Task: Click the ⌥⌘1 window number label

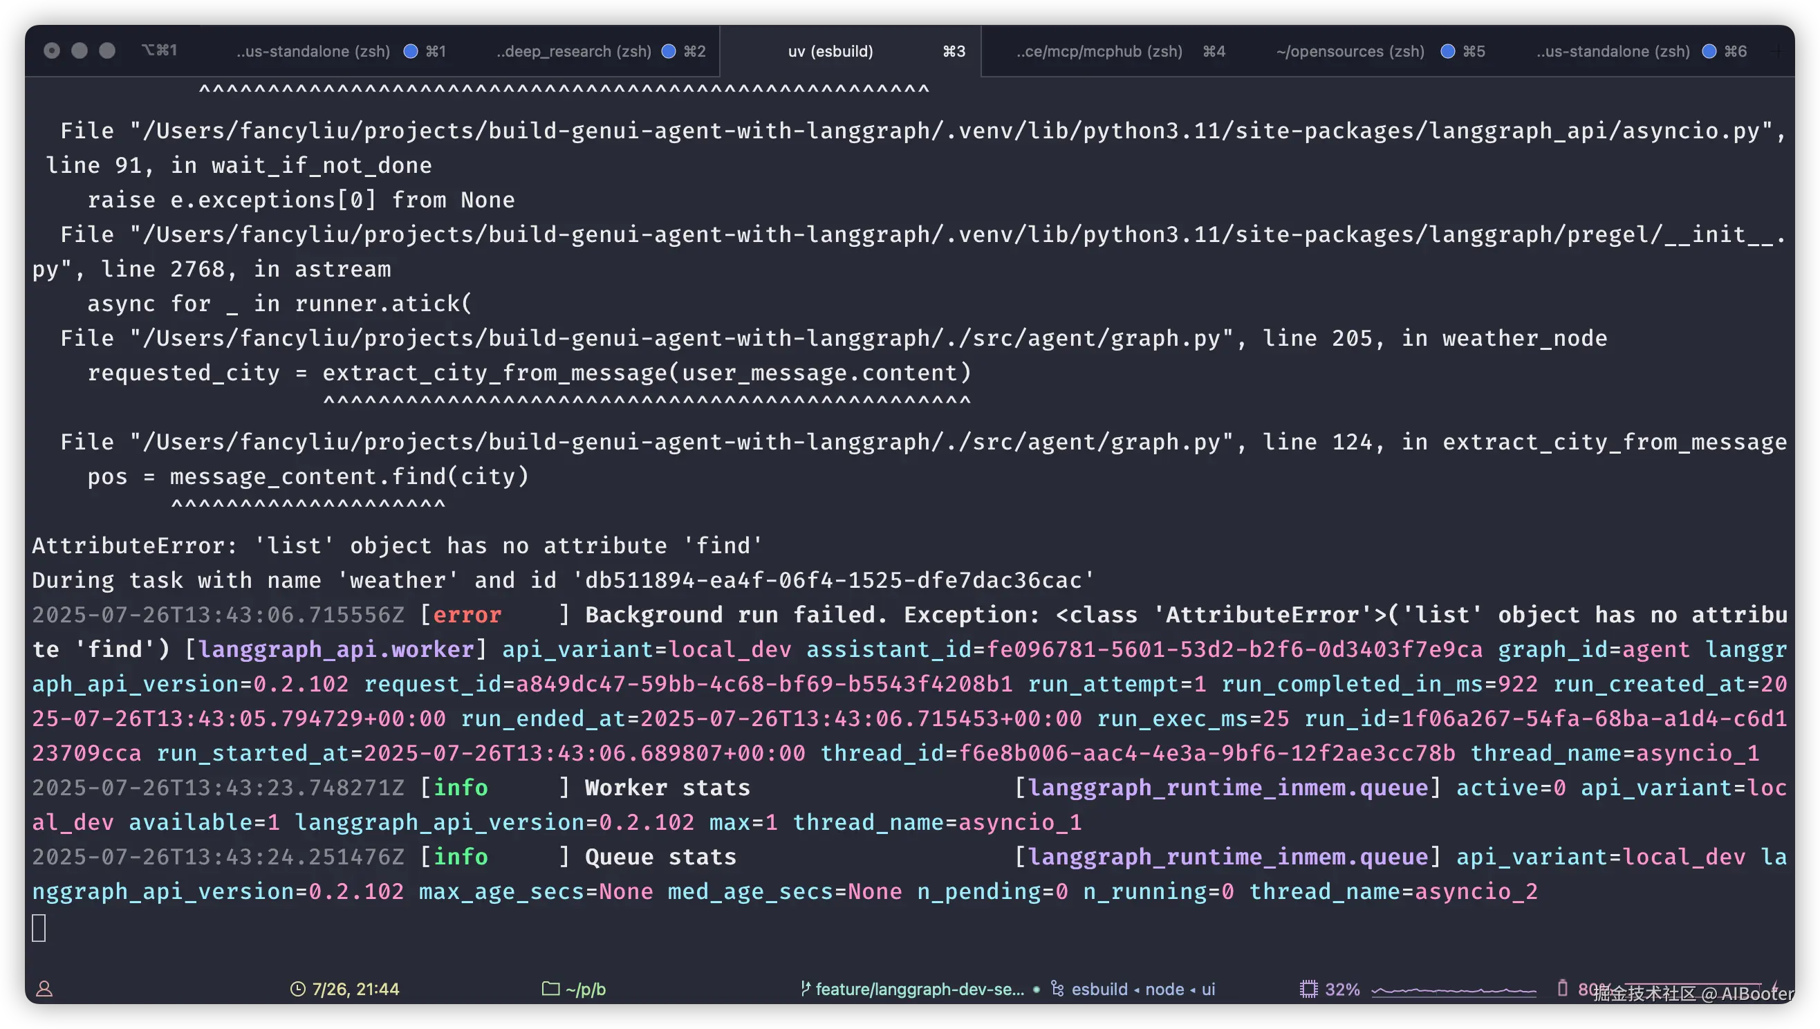Action: pyautogui.click(x=160, y=50)
